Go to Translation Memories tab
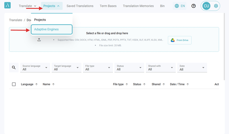The height and width of the screenshot is (134, 229). pos(138,6)
